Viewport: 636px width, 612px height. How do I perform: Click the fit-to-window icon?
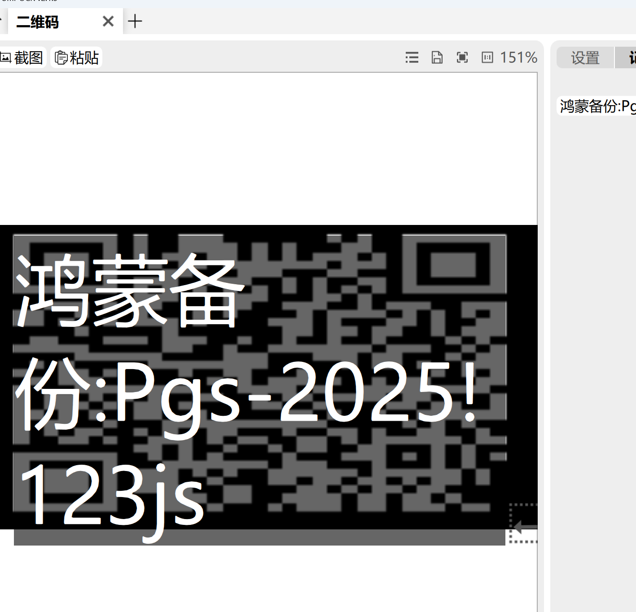(462, 57)
